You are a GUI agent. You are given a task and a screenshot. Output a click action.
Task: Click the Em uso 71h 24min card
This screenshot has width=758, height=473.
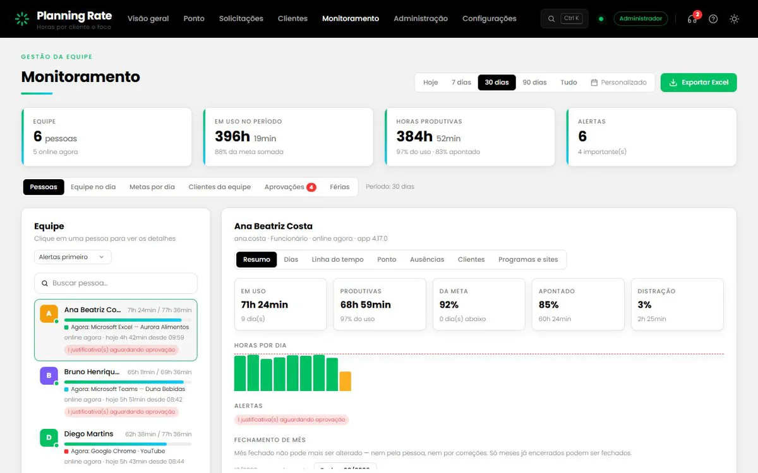coord(280,305)
